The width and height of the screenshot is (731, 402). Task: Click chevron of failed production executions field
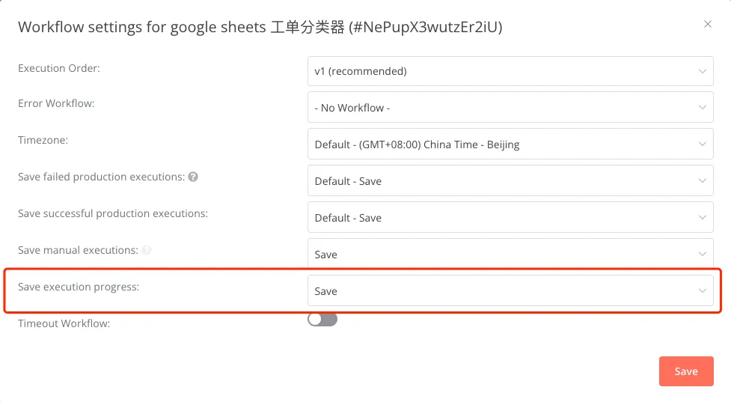tap(702, 181)
